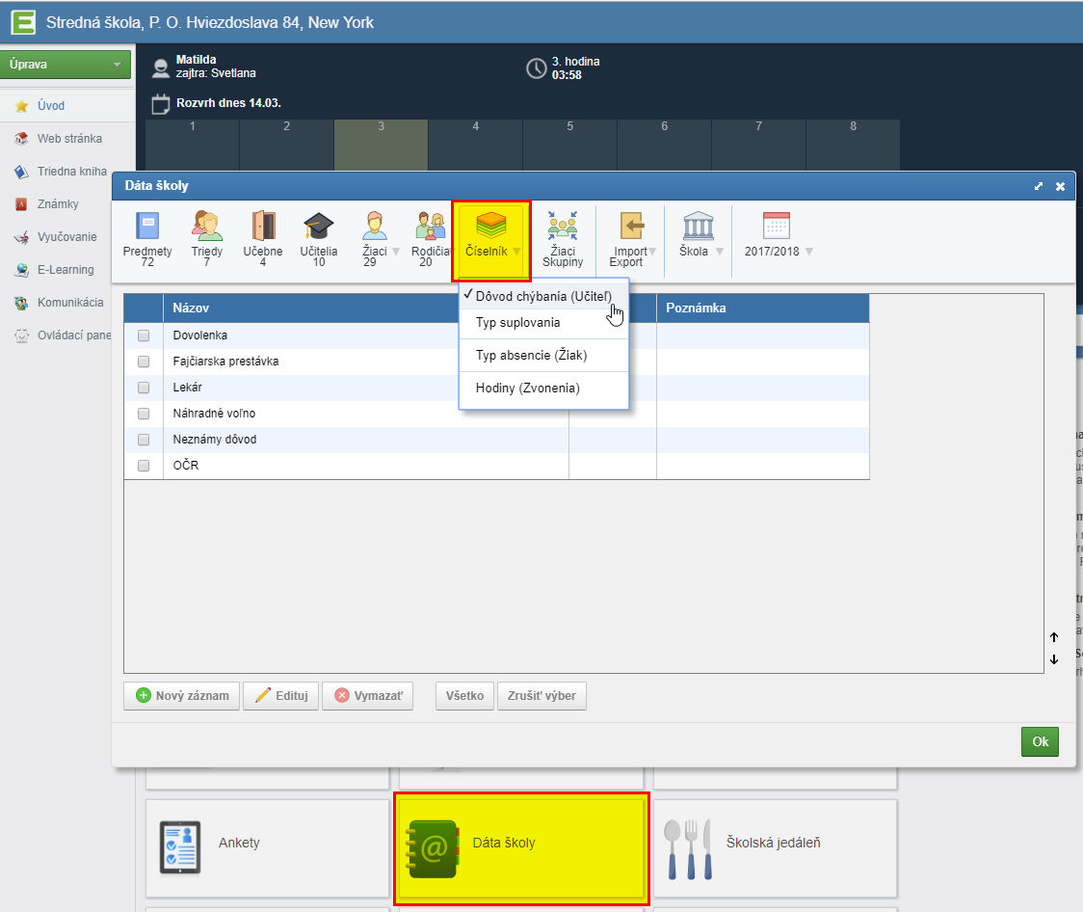
Task: Open the Rodičia parents icon
Action: (x=431, y=226)
